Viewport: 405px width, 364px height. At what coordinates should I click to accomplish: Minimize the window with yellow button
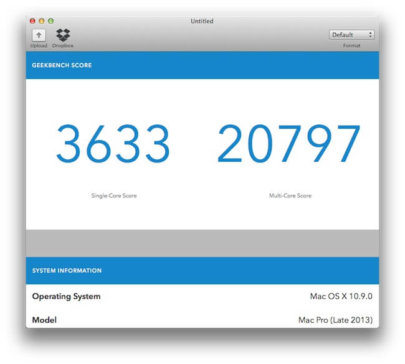point(42,21)
